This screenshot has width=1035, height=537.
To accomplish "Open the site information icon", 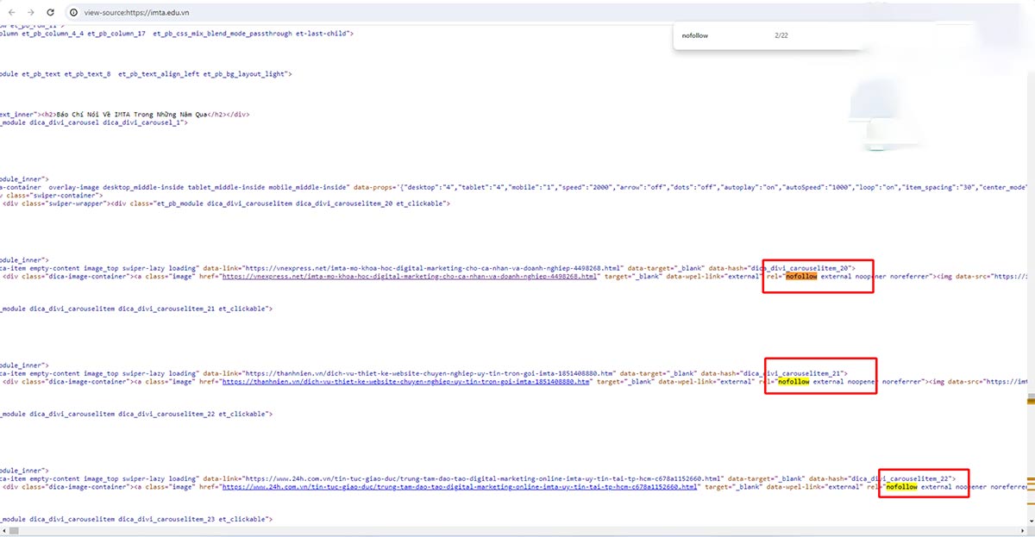I will 74,12.
